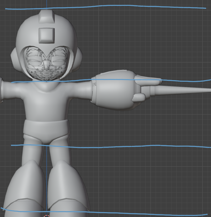Select the thumb on the outstretched hand
The height and width of the screenshot is (217, 211).
pos(139,97)
